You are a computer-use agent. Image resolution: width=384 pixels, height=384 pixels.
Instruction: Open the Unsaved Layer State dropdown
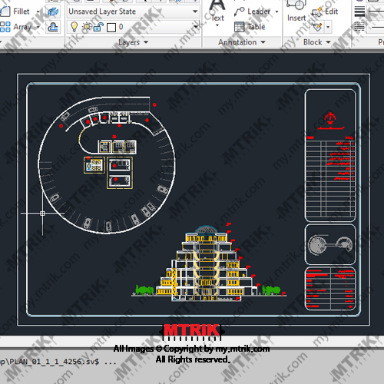(133, 12)
